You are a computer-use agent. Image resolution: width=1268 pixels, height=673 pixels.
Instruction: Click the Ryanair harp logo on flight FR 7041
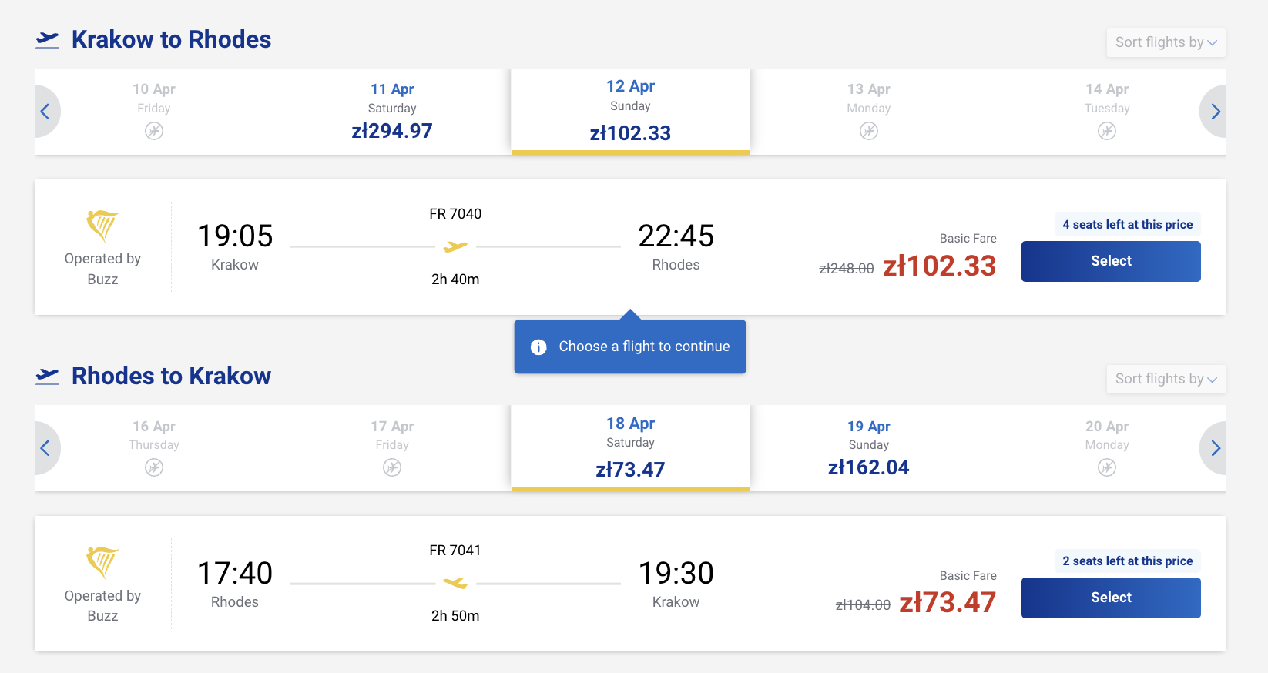pyautogui.click(x=102, y=561)
